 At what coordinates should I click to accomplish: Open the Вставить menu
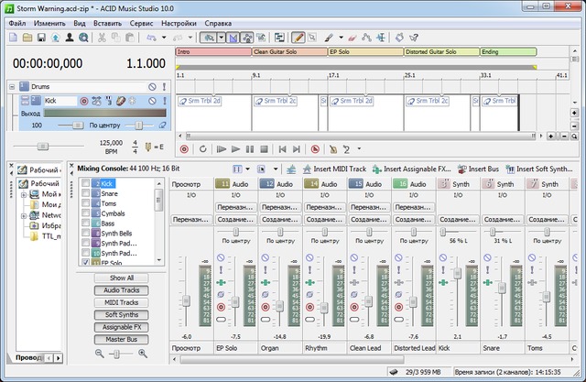[109, 21]
